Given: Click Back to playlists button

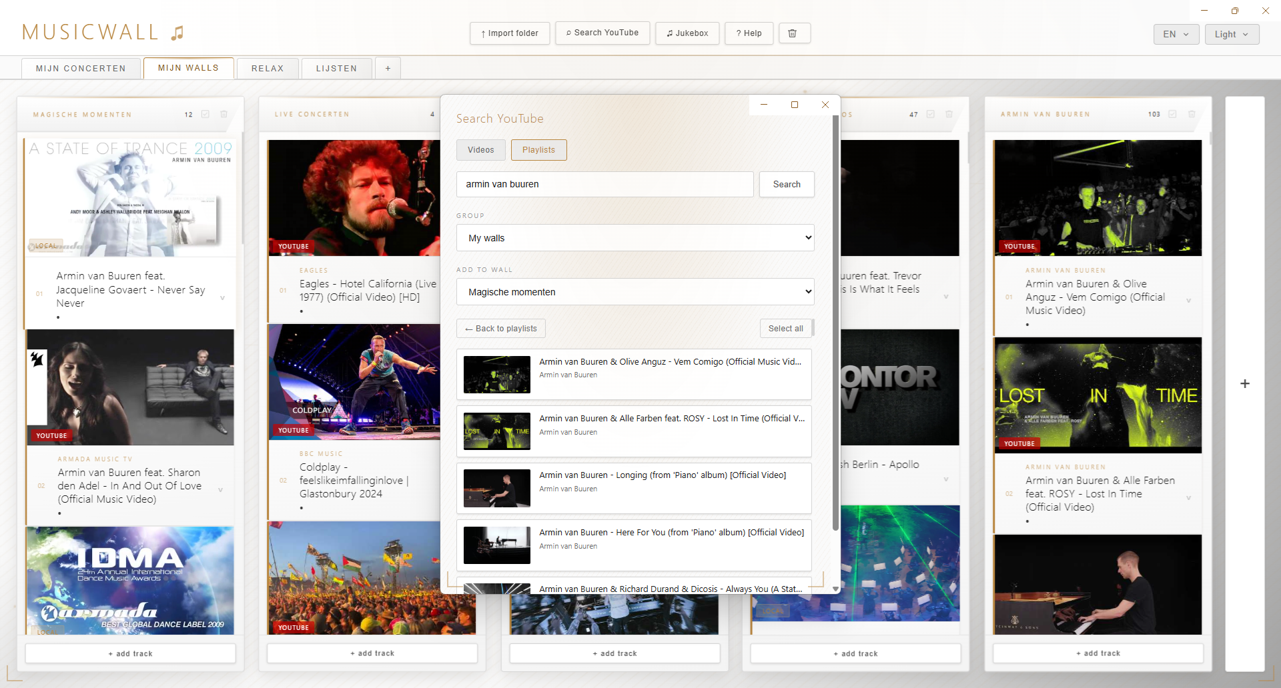Looking at the screenshot, I should [x=501, y=329].
